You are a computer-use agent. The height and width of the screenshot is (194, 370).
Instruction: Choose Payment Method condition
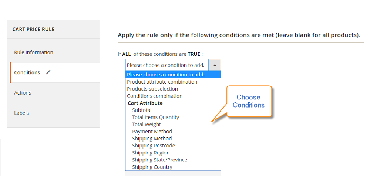tap(152, 131)
